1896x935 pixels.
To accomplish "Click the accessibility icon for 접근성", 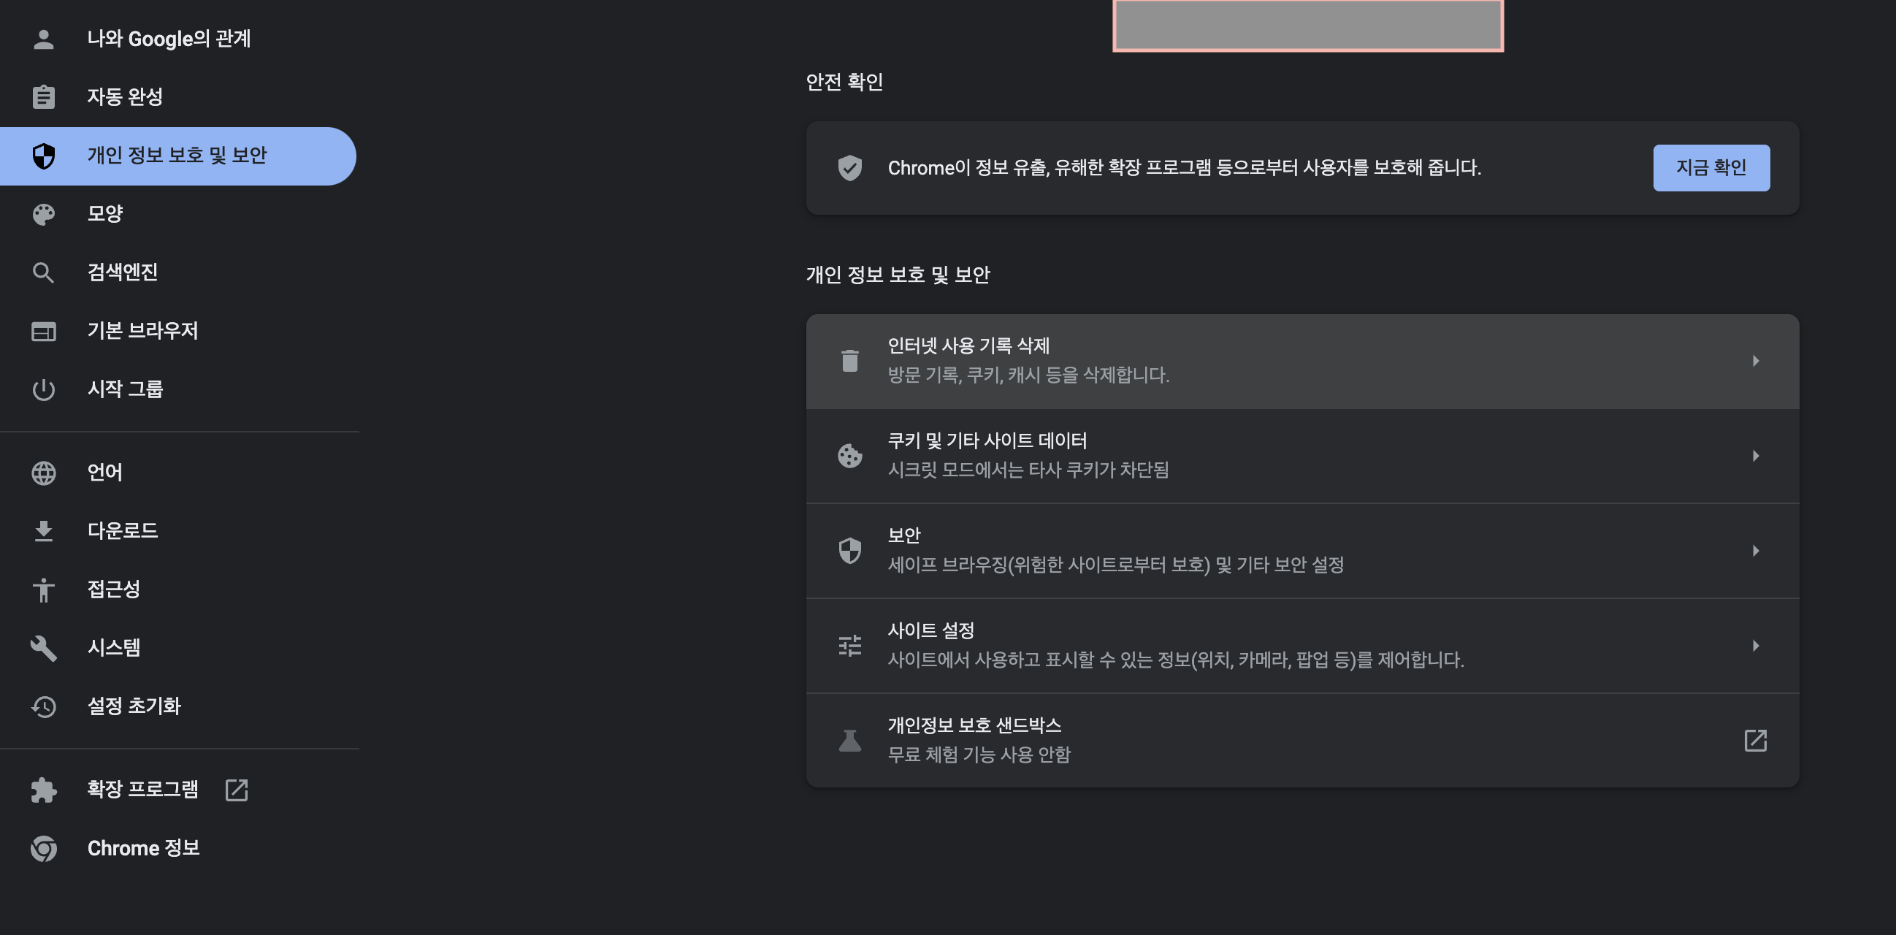I will pos(43,589).
